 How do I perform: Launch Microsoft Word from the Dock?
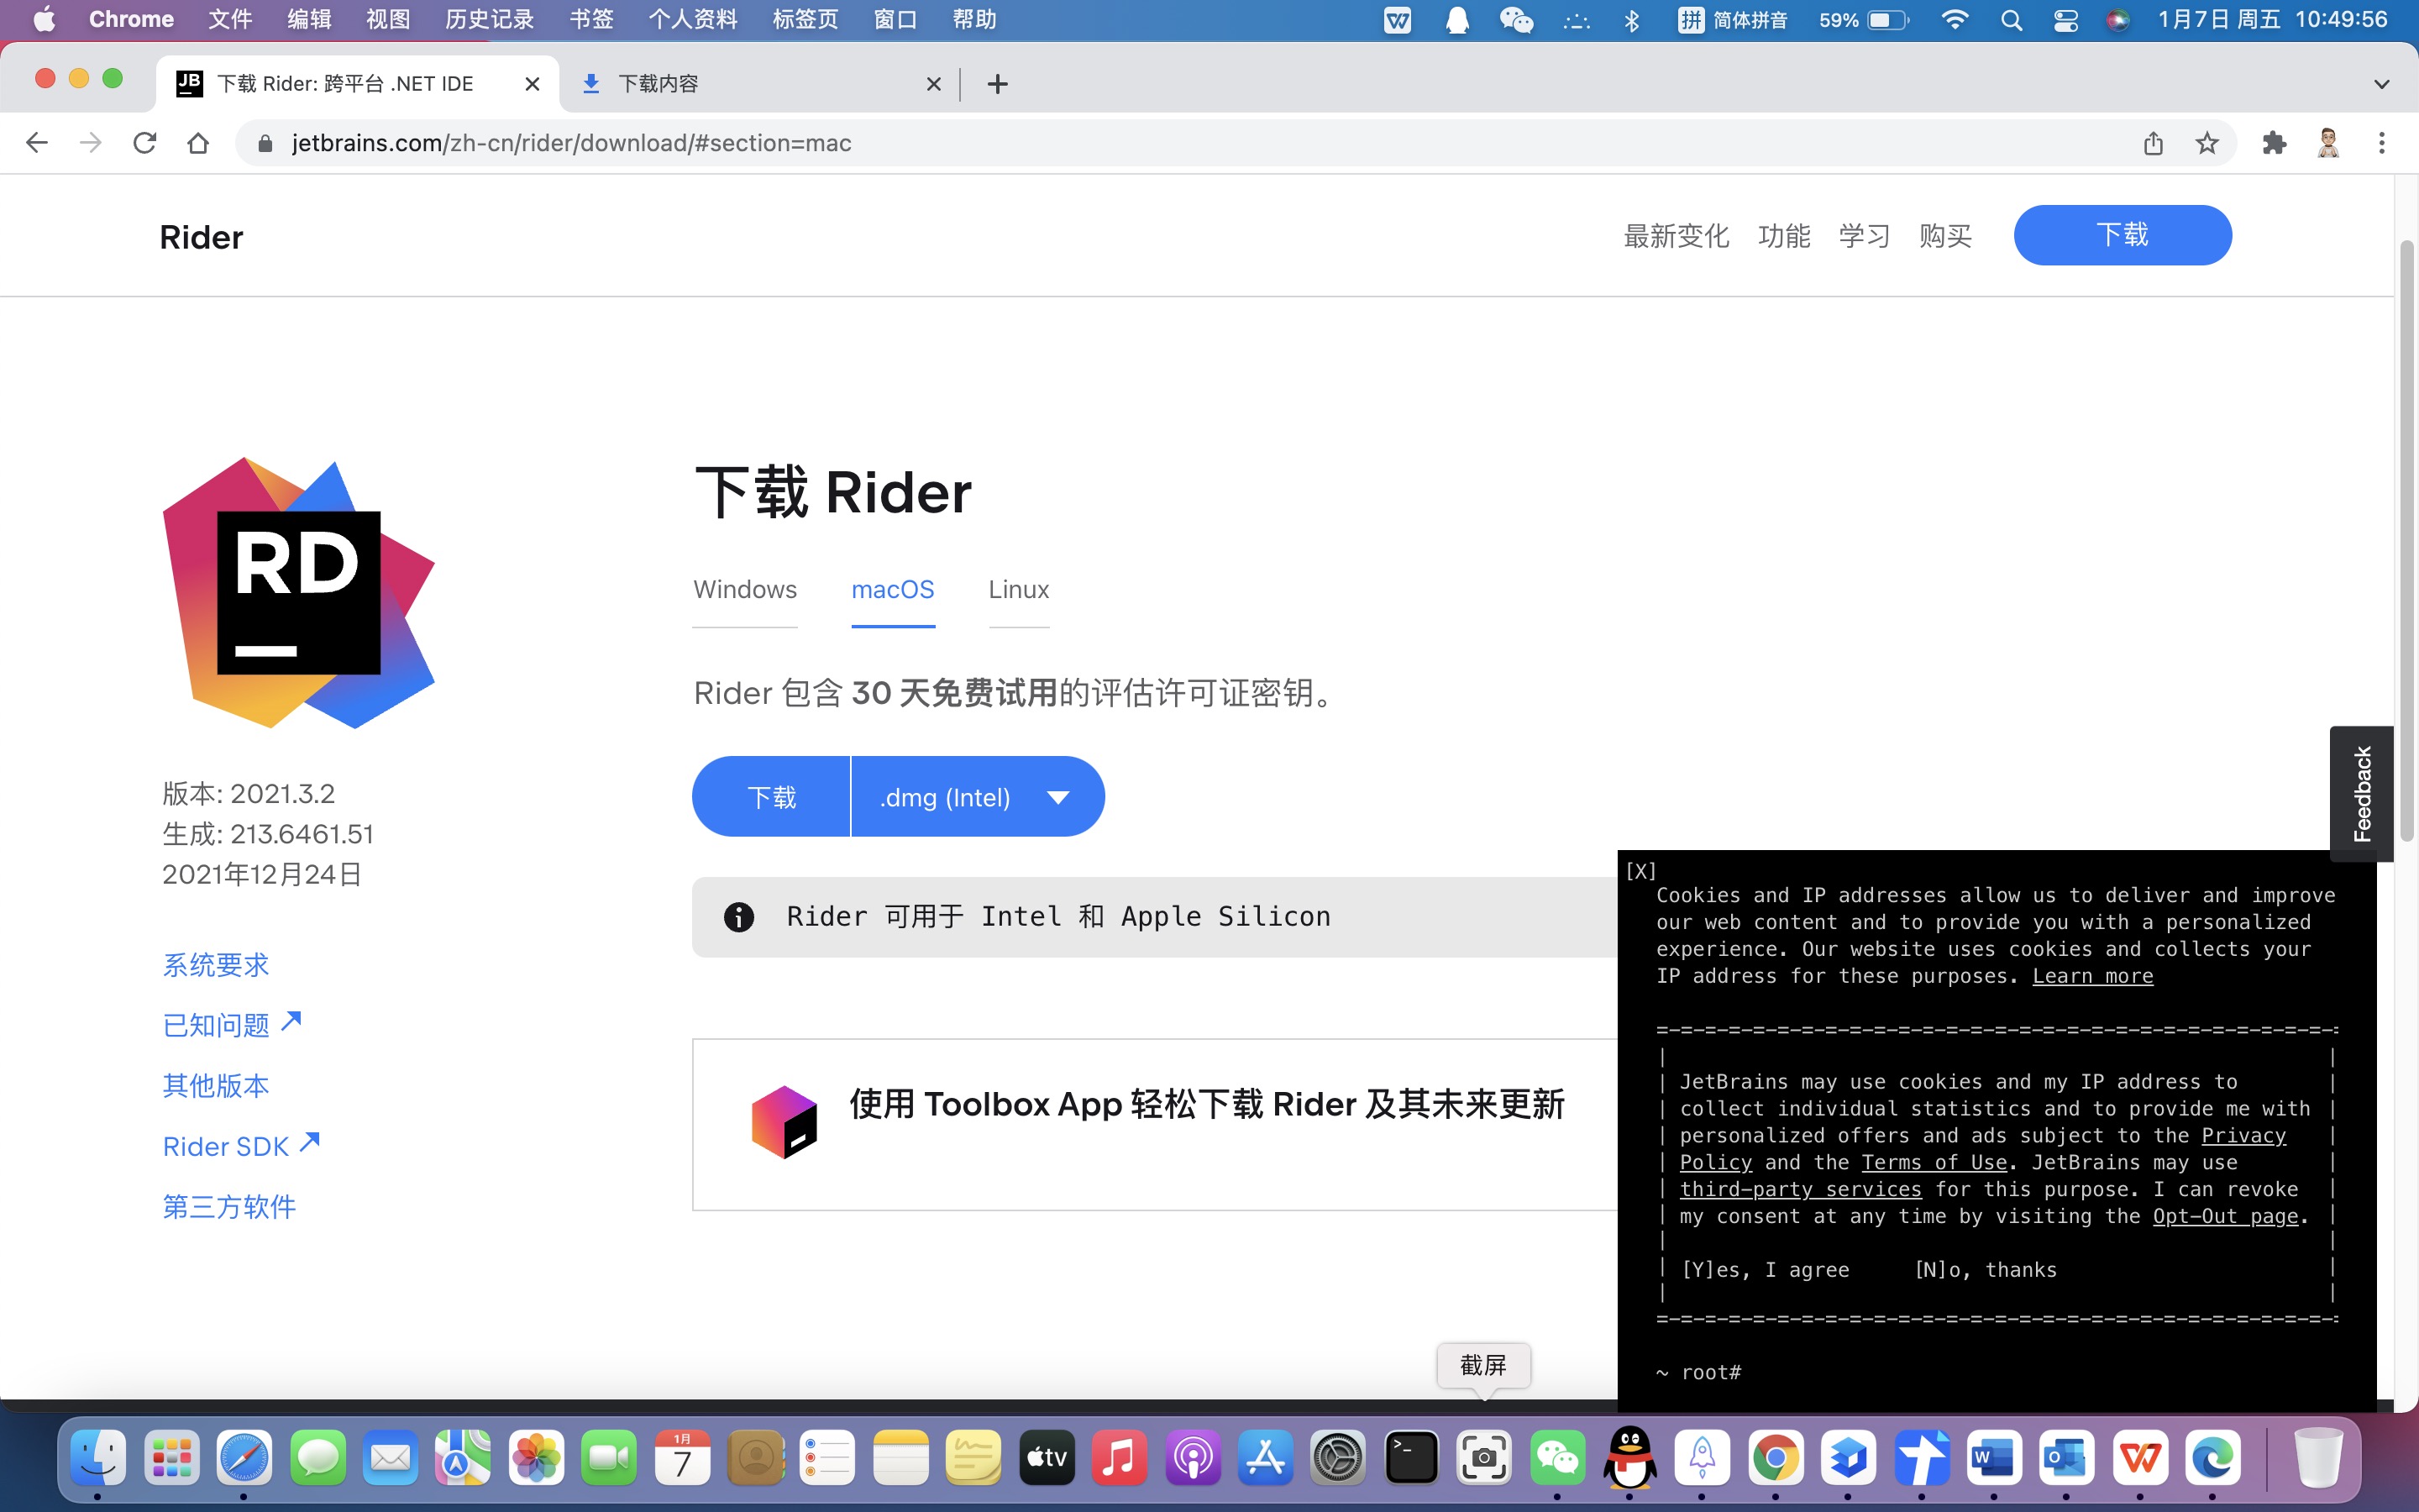click(x=1994, y=1458)
